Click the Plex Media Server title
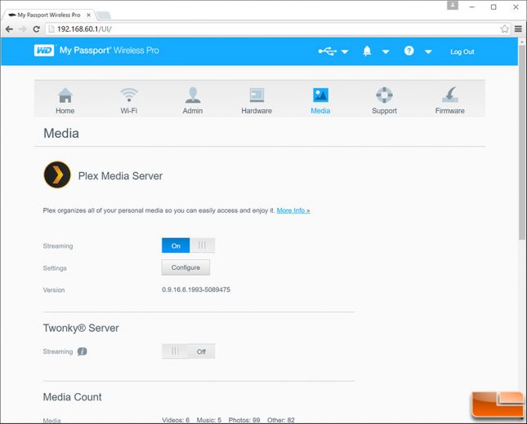Image resolution: width=527 pixels, height=424 pixels. tap(120, 176)
